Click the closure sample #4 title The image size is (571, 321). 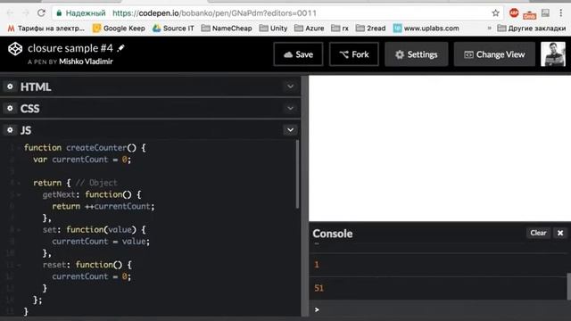(x=70, y=48)
